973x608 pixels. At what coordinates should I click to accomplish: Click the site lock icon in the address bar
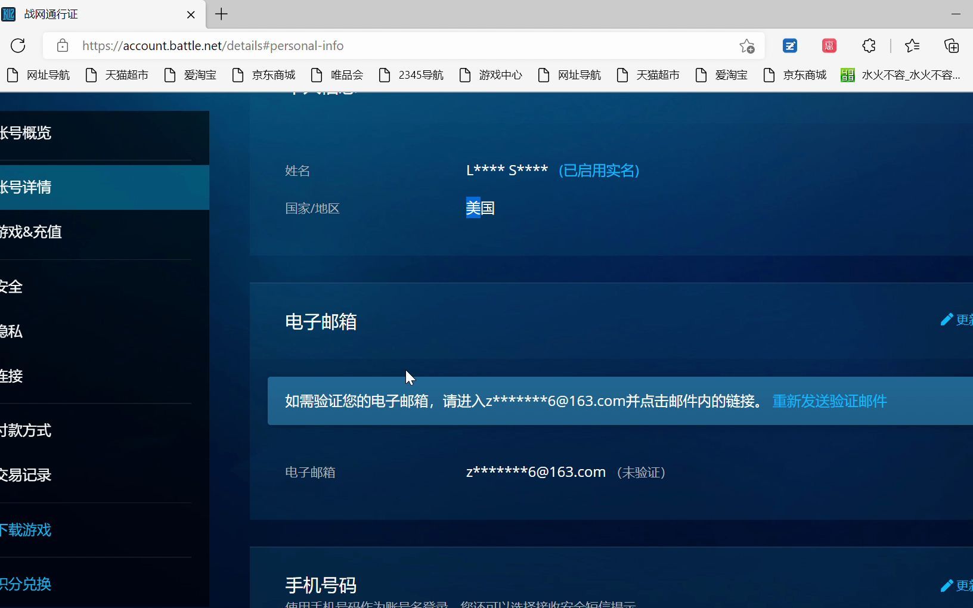coord(63,45)
